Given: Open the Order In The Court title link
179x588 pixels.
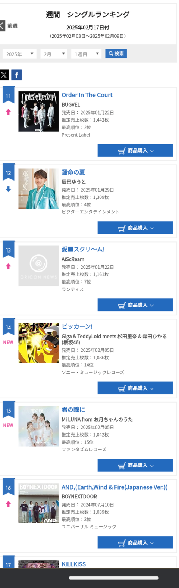Looking at the screenshot, I should [87, 95].
